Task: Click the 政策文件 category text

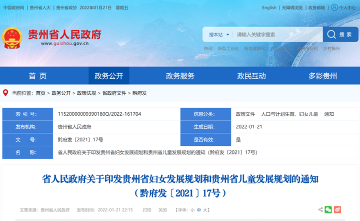Action: pos(245,114)
